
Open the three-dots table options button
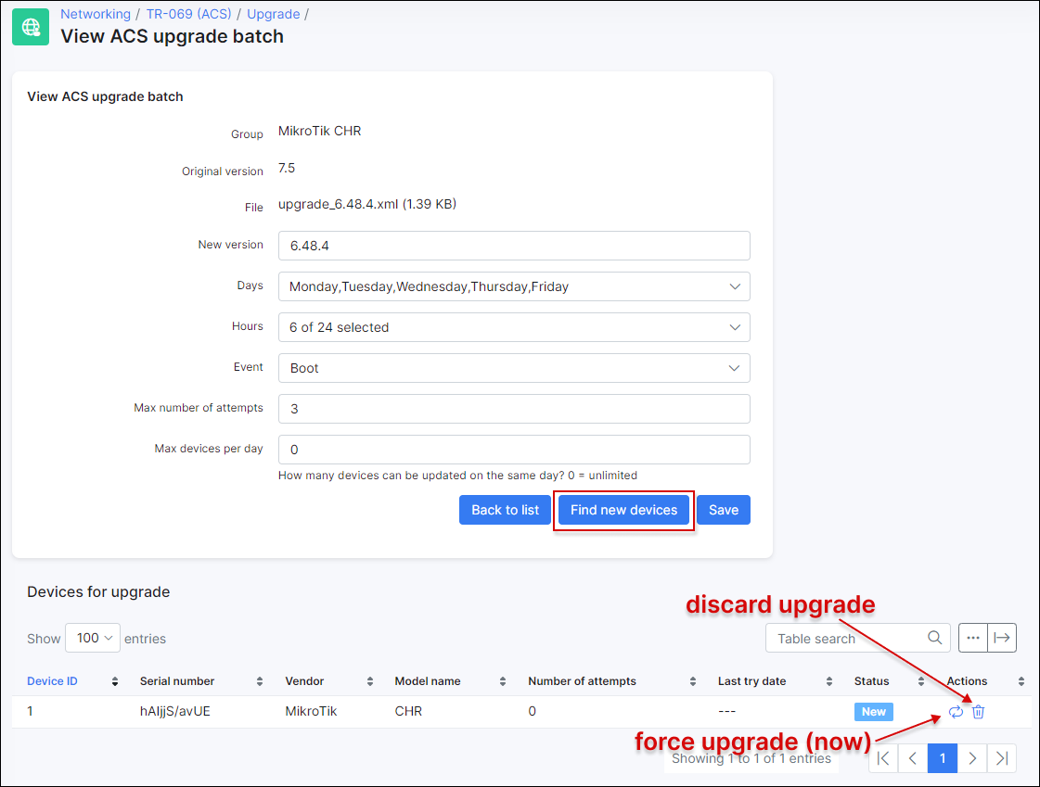972,638
